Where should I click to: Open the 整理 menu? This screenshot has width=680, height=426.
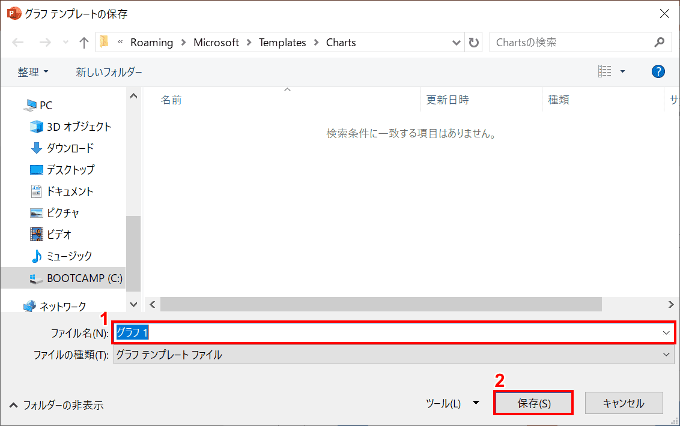[33, 72]
